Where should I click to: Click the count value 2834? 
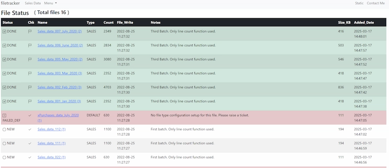click(x=108, y=45)
